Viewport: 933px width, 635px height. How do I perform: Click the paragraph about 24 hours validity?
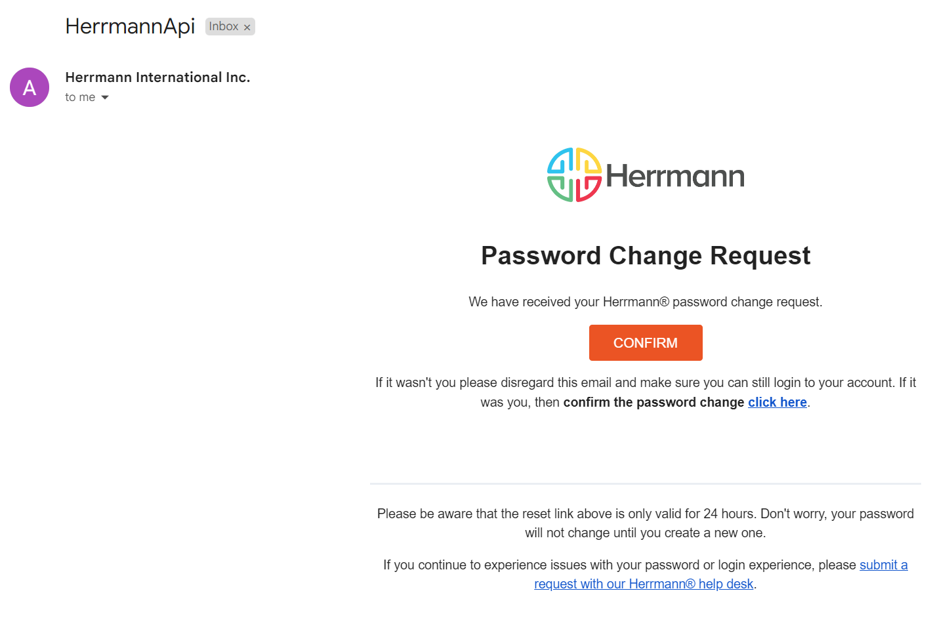(x=645, y=523)
